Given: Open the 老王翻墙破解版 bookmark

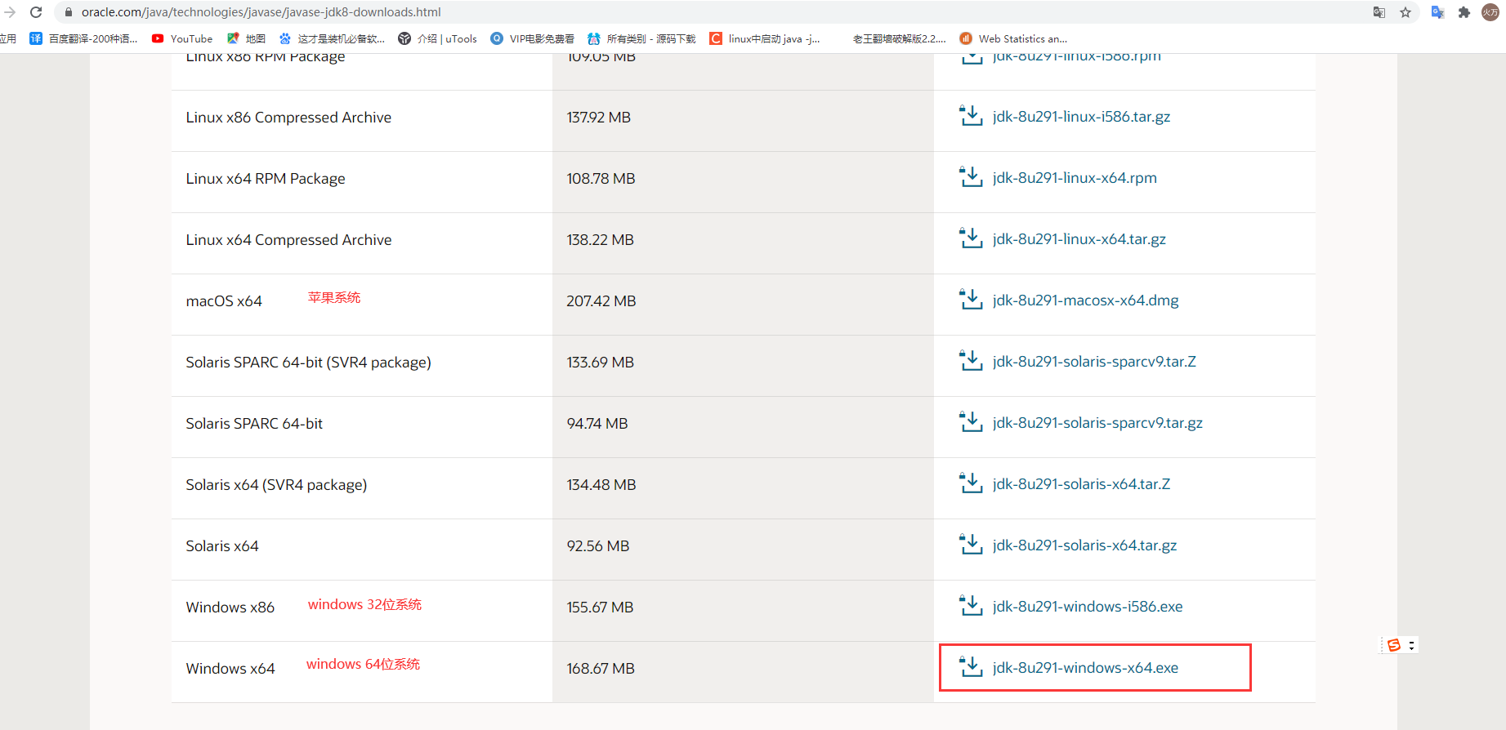Looking at the screenshot, I should (899, 38).
